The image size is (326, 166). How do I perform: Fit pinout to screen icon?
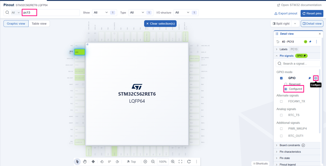coord(180,162)
